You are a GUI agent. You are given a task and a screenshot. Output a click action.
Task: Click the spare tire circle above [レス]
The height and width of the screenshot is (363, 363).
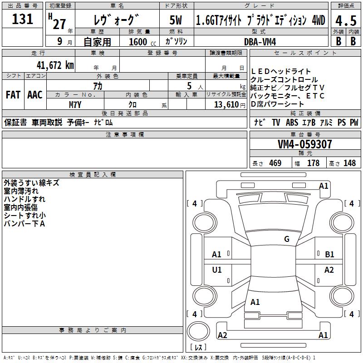tap(198, 331)
